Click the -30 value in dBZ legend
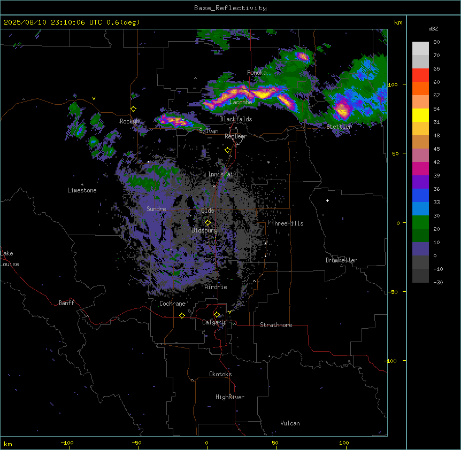Image resolution: width=461 pixels, height=450 pixels. tap(438, 282)
